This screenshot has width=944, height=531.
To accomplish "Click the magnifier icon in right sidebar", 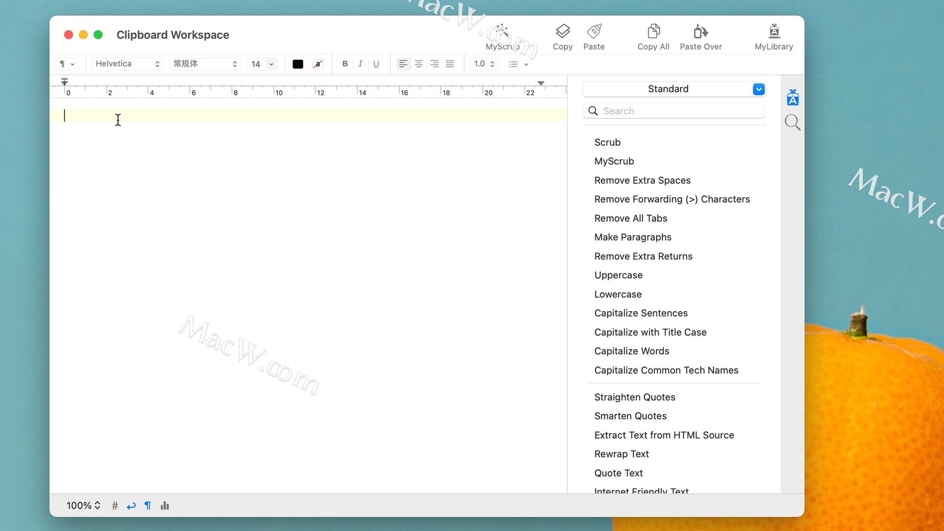I will click(x=792, y=122).
